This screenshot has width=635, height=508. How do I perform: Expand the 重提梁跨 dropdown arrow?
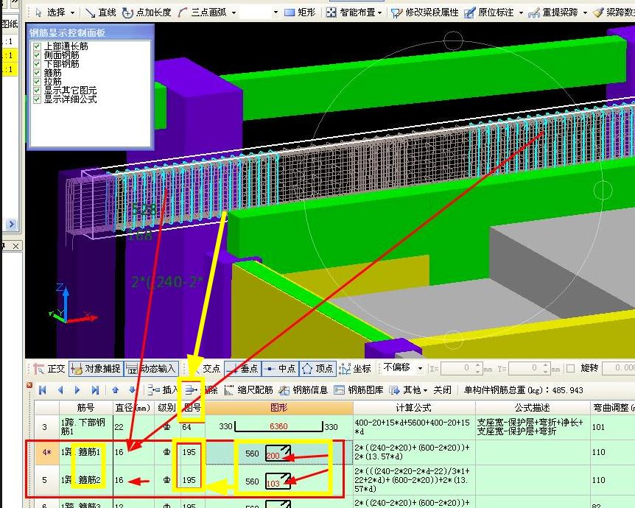[585, 13]
